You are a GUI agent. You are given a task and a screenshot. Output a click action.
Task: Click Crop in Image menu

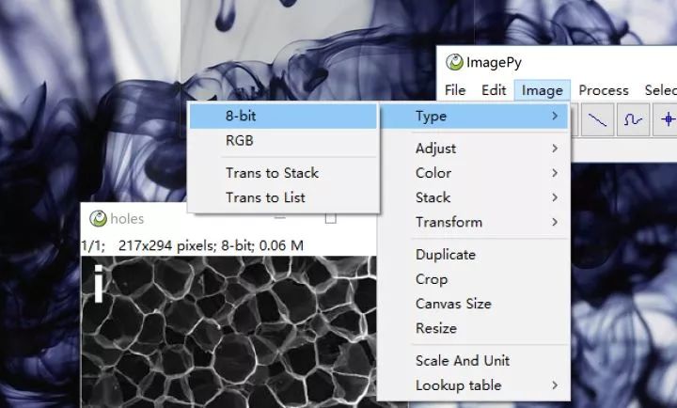pos(474,279)
